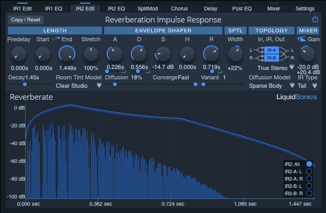Screen dimensions: 326x213
Task: Select the IR2-A: R display option
Action: coord(309,179)
